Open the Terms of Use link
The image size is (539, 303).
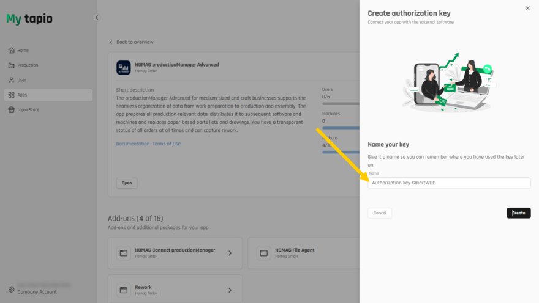[x=167, y=144]
